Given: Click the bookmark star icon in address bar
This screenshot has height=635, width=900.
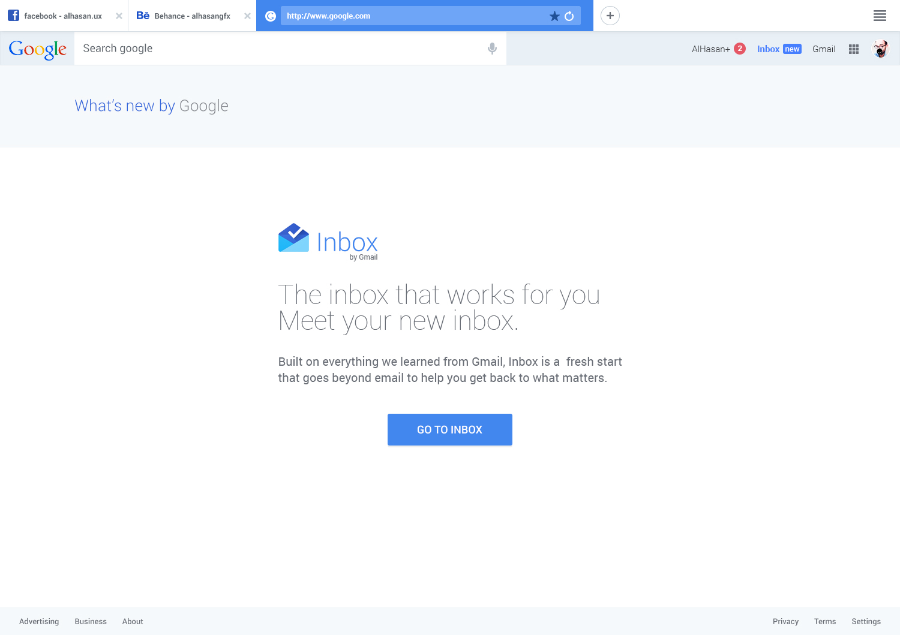Looking at the screenshot, I should (554, 16).
